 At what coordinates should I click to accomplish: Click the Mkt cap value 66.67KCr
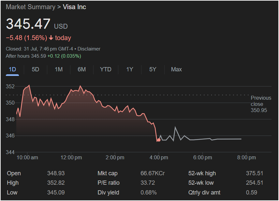tap(153, 173)
